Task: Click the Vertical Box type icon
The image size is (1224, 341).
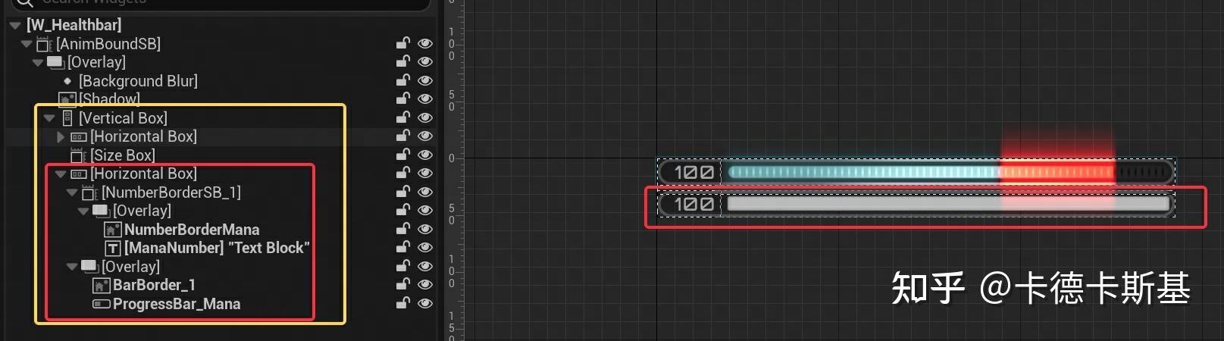Action: point(67,118)
